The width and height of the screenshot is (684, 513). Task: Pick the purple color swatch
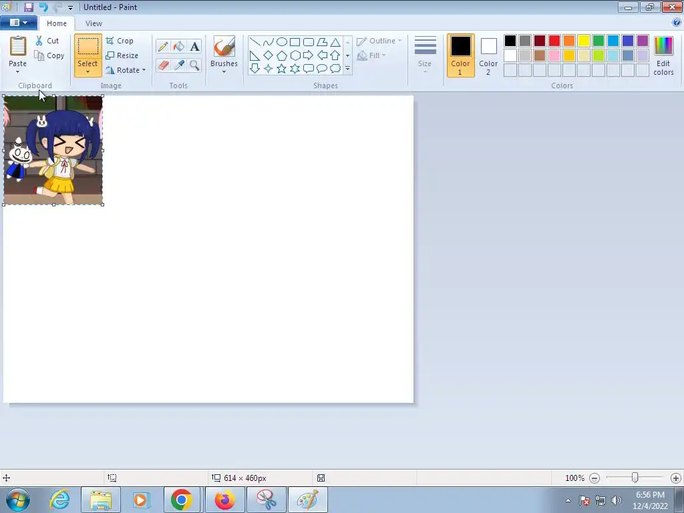(643, 41)
